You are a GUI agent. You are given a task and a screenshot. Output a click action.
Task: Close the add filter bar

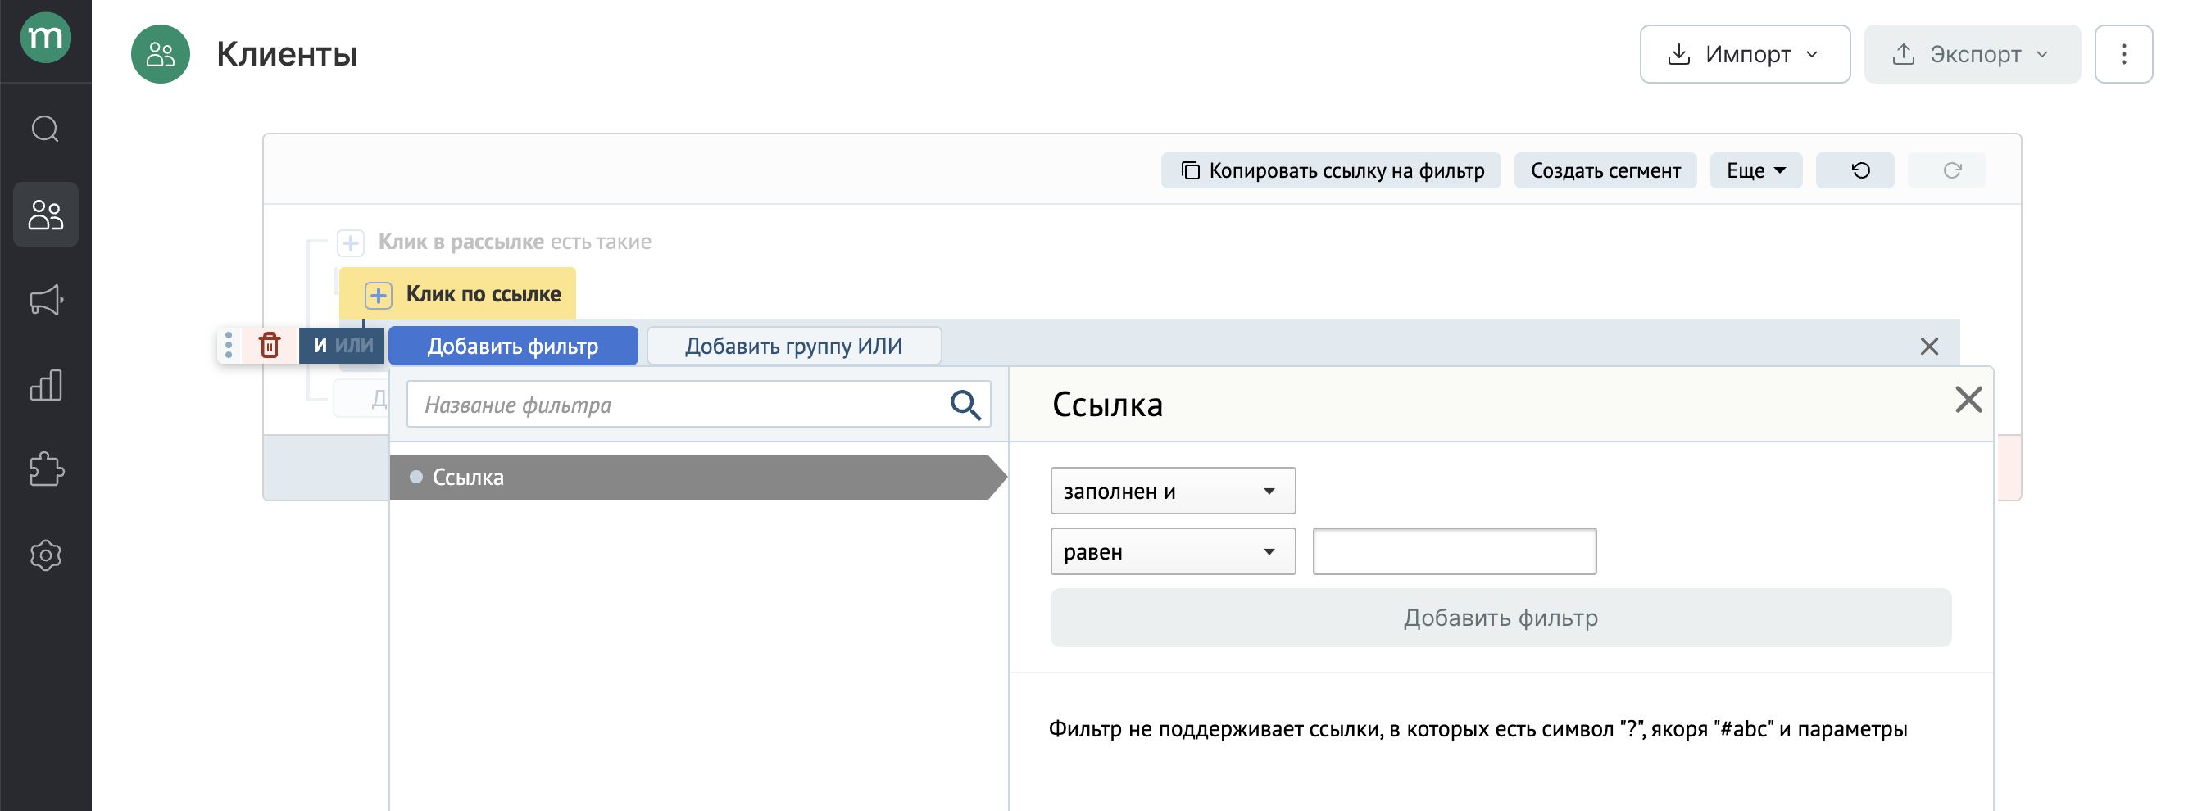pyautogui.click(x=1929, y=347)
